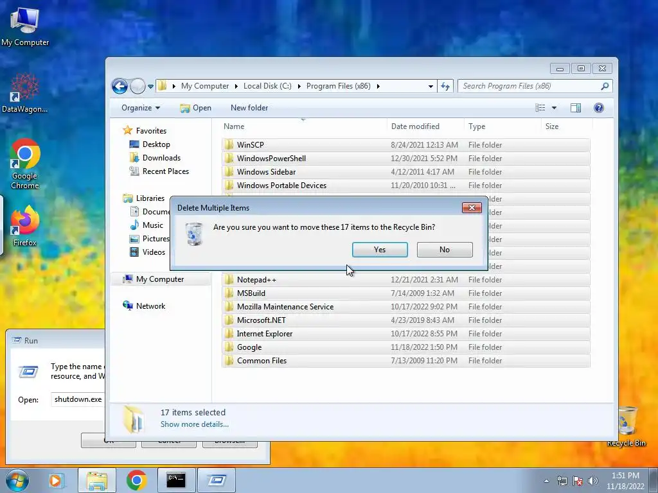
Task: Open the recent locations dropdown arrow
Action: click(150, 87)
